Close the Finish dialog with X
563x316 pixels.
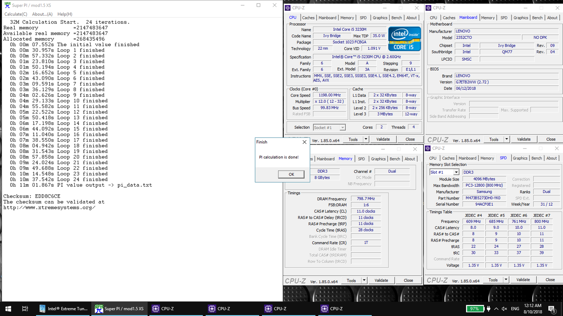(x=304, y=142)
